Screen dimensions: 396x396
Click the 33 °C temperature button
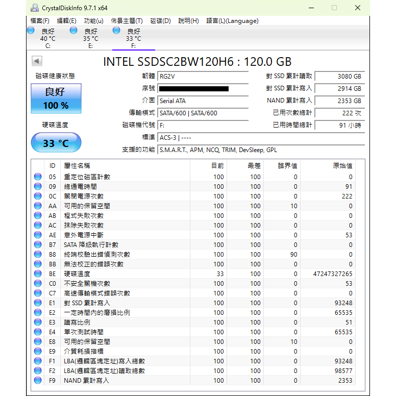click(x=56, y=143)
